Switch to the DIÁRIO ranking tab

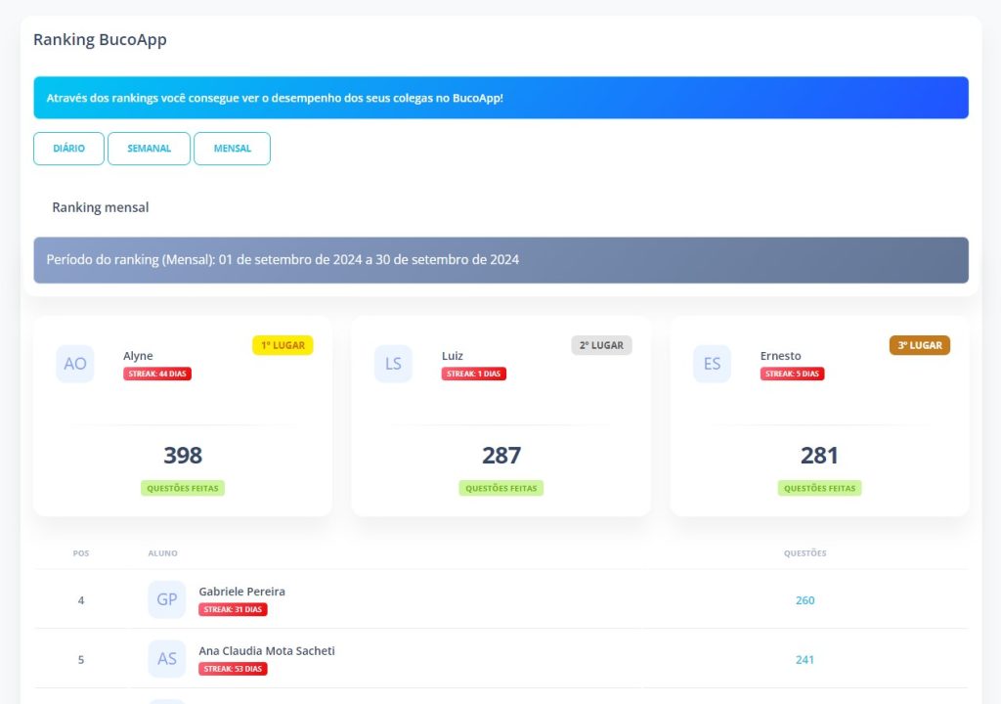click(68, 149)
